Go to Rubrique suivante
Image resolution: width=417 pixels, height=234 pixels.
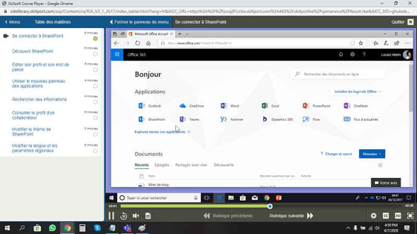coord(291,216)
